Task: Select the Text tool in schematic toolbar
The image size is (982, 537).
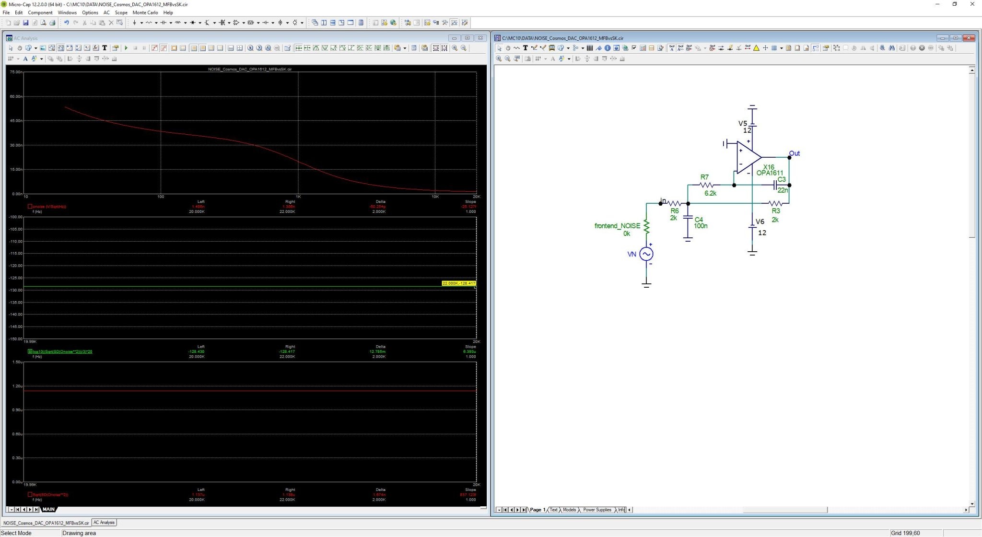Action: coord(525,48)
